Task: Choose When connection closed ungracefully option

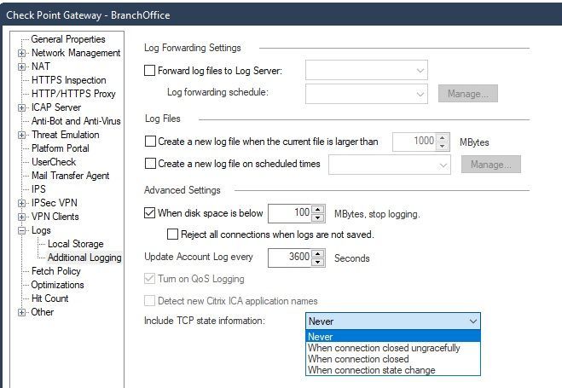Action: point(384,348)
